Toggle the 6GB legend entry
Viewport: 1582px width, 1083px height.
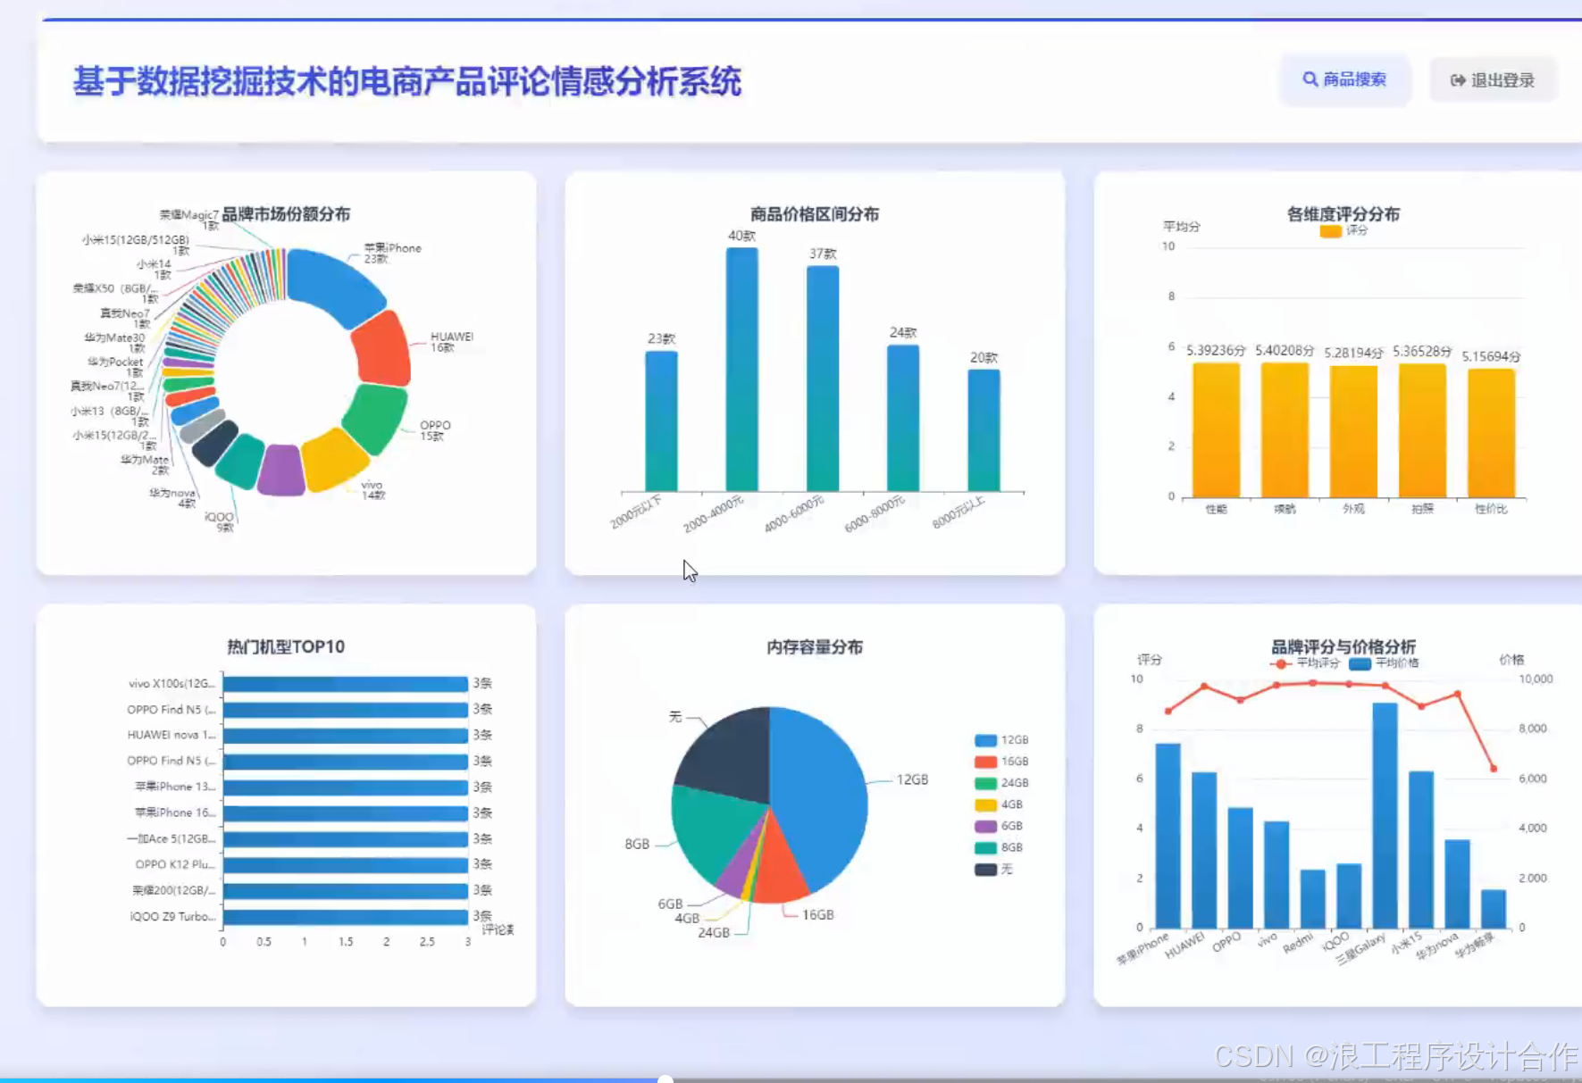pyautogui.click(x=1000, y=826)
